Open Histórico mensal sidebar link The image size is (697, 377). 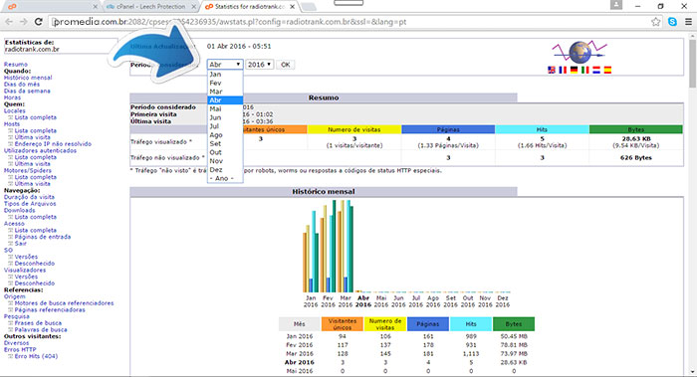(28, 78)
